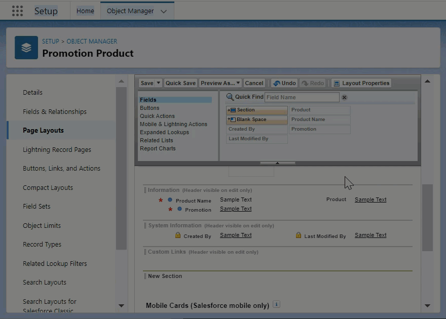Image resolution: width=446 pixels, height=319 pixels.
Task: Focus the Quick Find Field Name input
Action: tap(302, 97)
